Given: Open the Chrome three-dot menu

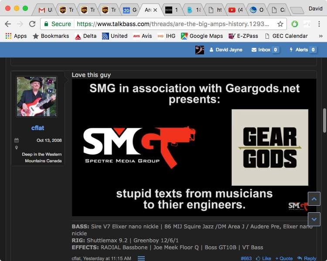Looking at the screenshot, I should pyautogui.click(x=319, y=24).
